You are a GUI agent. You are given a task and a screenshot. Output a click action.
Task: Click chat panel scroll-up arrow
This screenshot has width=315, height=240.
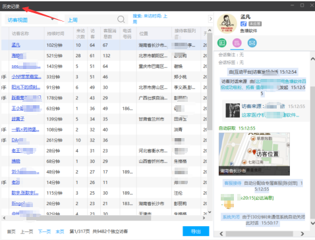(x=312, y=59)
